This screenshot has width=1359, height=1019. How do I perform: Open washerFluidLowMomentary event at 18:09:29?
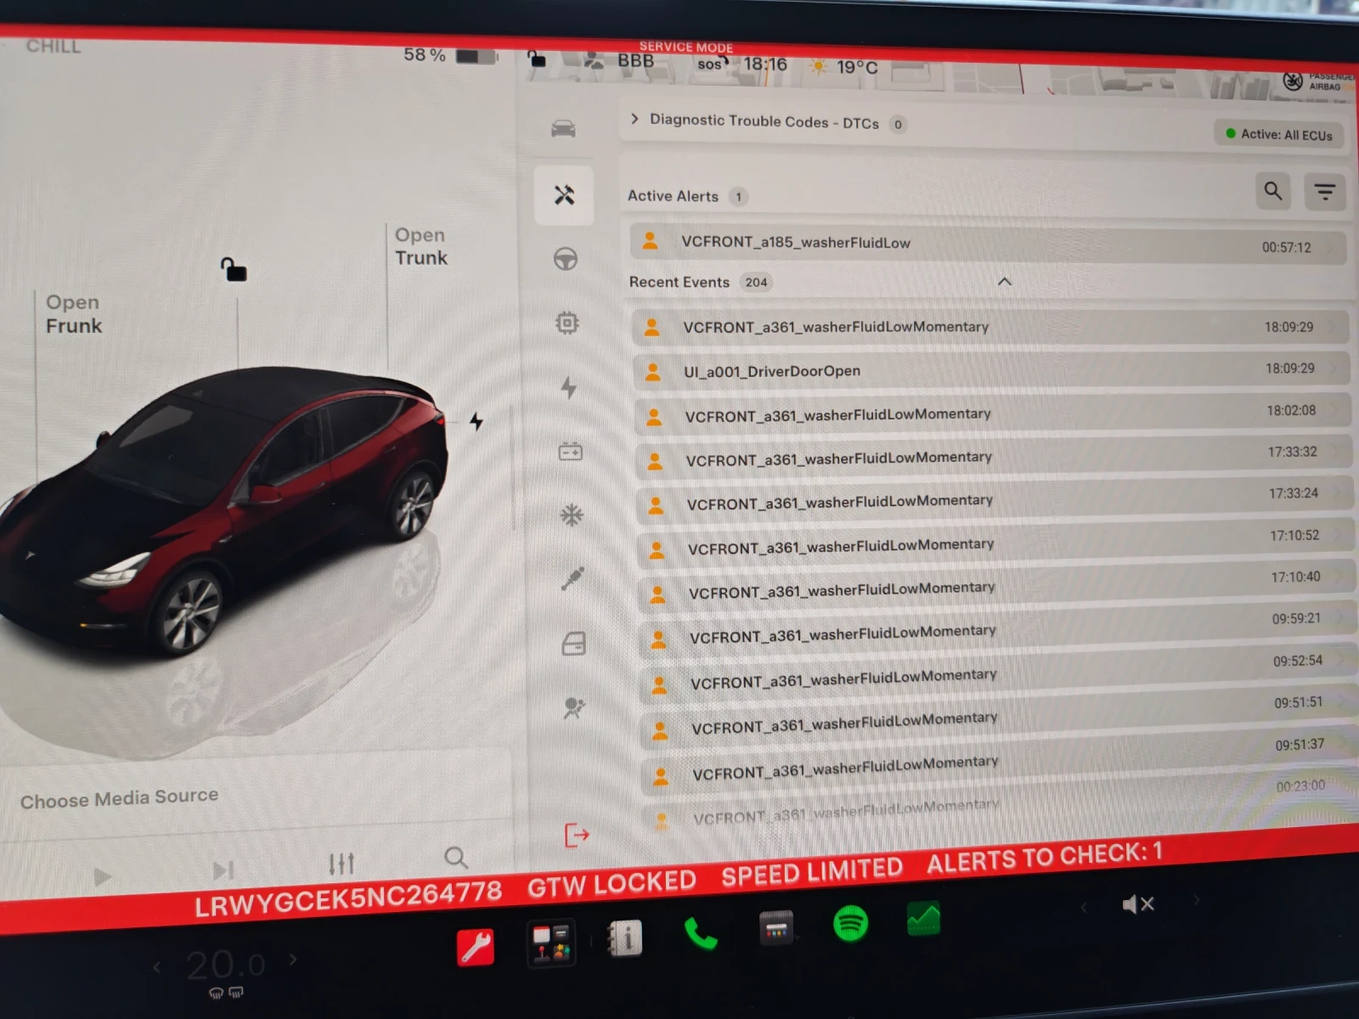pos(990,327)
